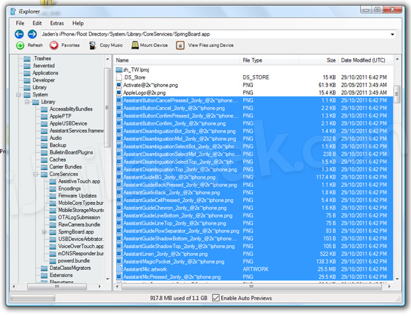Go back with the blue back arrow
This screenshot has width=411, height=316.
19,34
